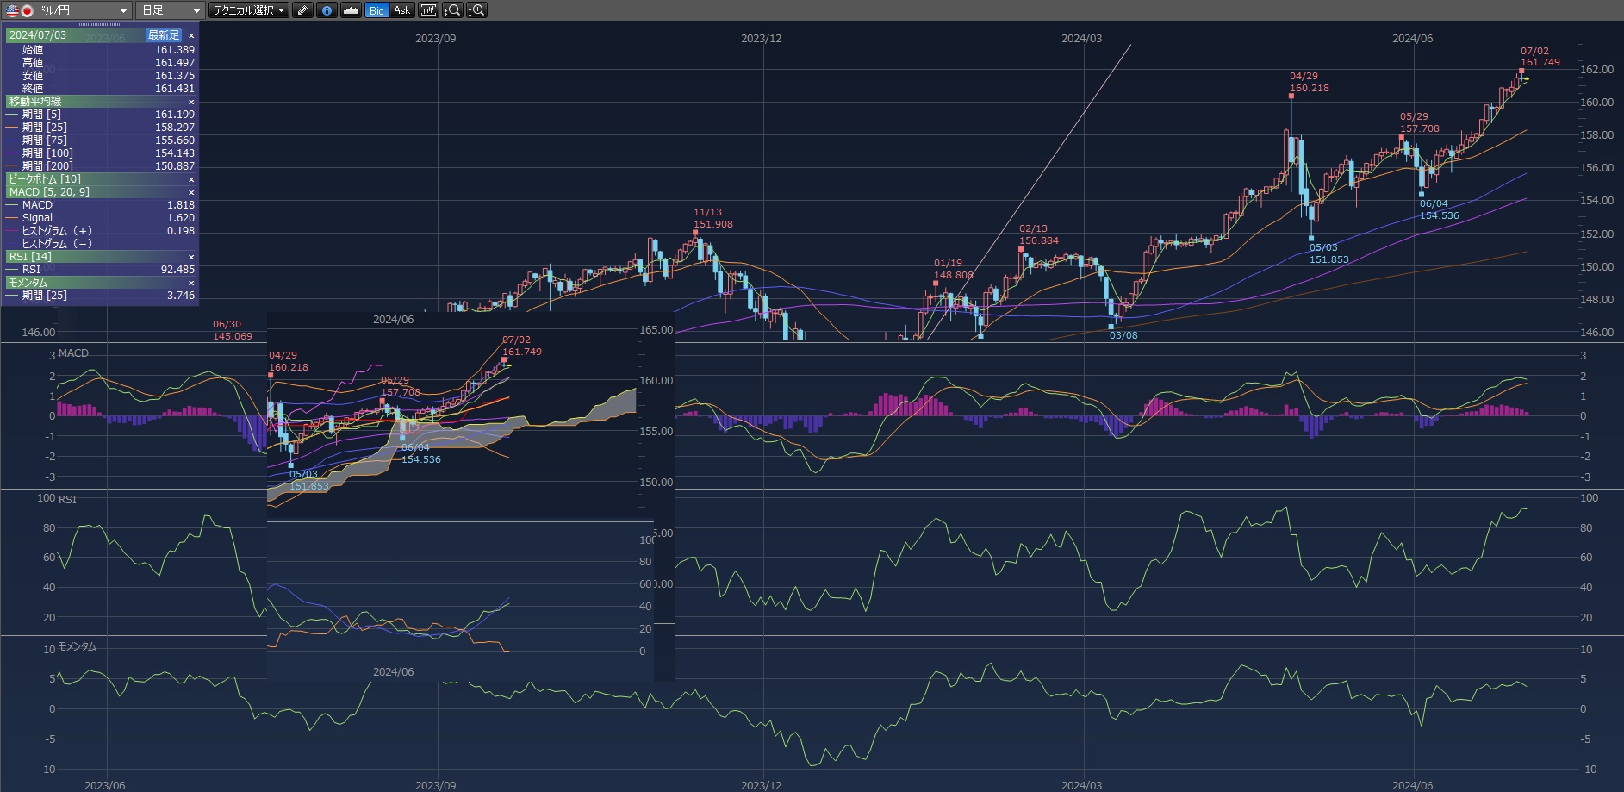Select the Bid price toggle

tap(376, 10)
